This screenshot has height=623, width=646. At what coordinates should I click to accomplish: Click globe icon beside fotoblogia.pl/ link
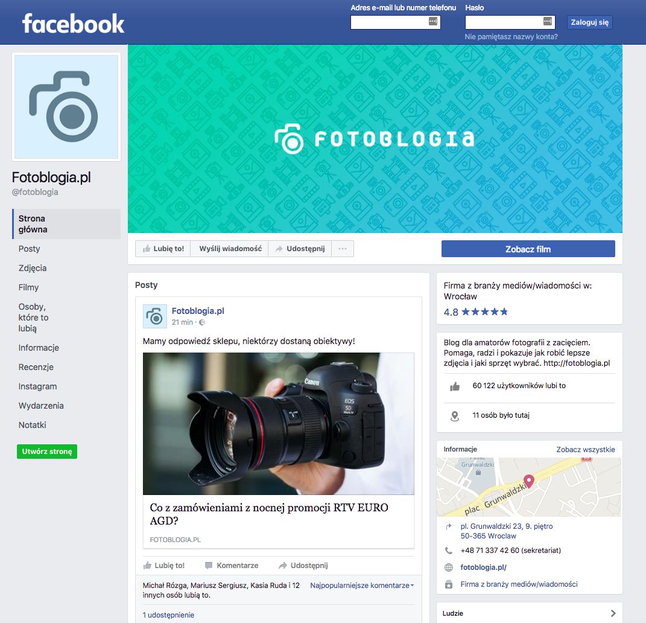[449, 567]
